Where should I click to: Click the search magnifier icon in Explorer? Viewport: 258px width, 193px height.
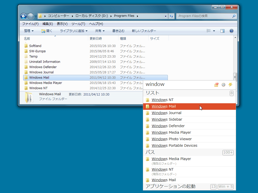click(234, 16)
